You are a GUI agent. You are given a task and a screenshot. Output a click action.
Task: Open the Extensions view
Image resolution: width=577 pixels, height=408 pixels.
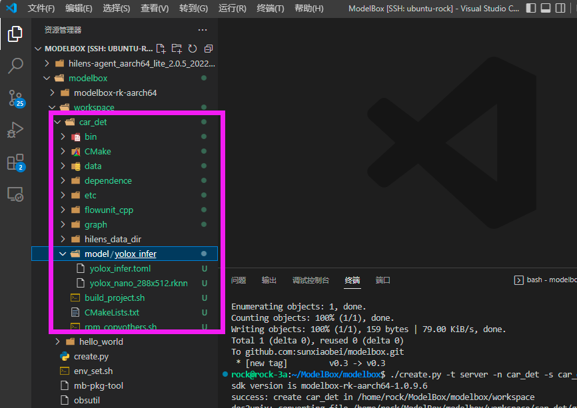tap(15, 162)
